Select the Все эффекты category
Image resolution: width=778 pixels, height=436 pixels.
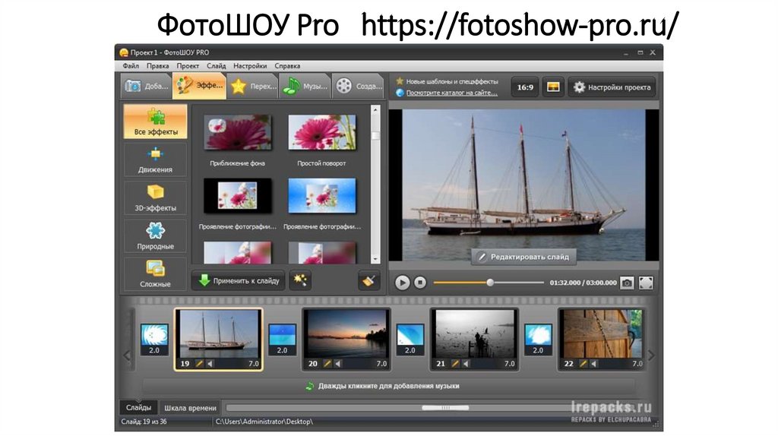coord(155,121)
